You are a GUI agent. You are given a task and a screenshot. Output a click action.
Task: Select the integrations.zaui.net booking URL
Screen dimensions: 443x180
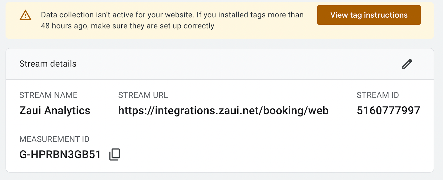(x=223, y=110)
